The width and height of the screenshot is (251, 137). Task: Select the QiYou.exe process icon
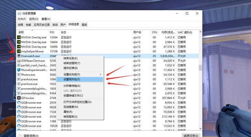pyautogui.click(x=19, y=98)
